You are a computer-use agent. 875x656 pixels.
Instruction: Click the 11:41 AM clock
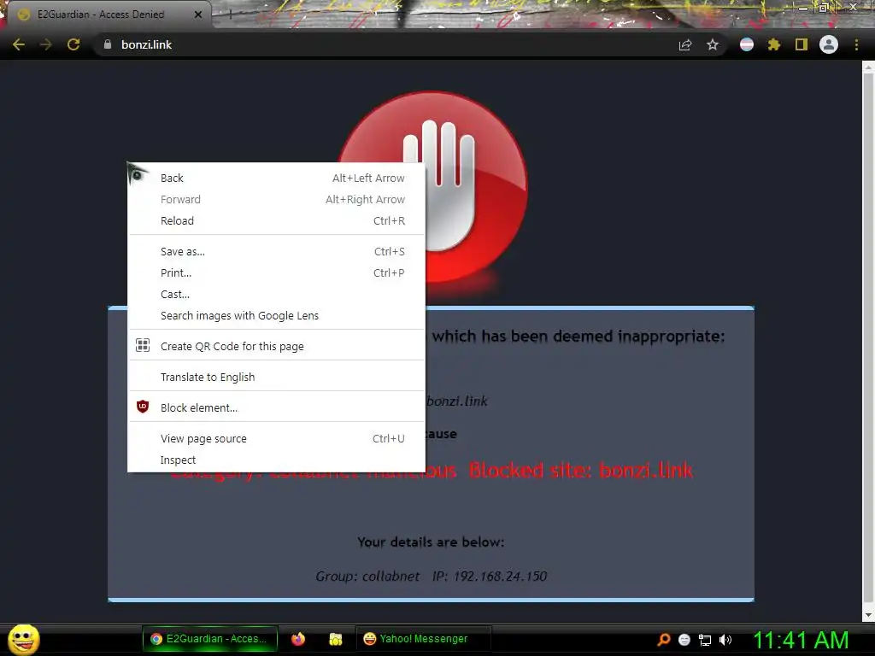coord(801,640)
